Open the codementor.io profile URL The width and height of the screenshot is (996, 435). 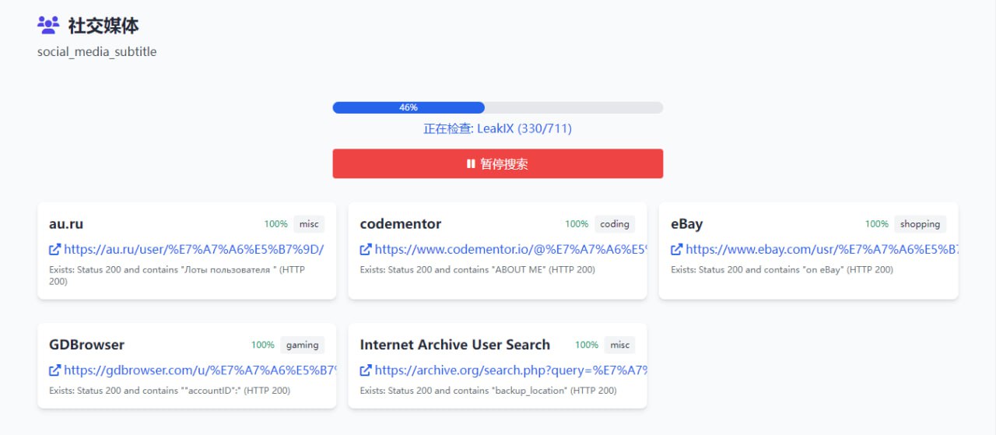pos(510,250)
